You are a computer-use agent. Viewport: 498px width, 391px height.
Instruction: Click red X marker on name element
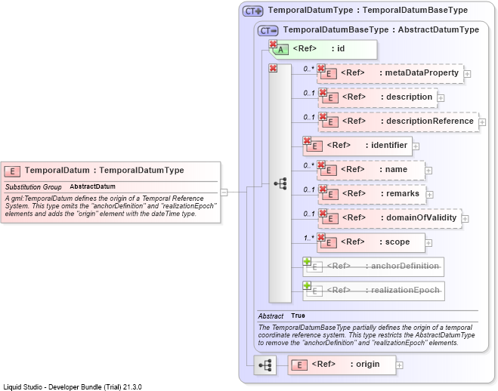(x=321, y=165)
